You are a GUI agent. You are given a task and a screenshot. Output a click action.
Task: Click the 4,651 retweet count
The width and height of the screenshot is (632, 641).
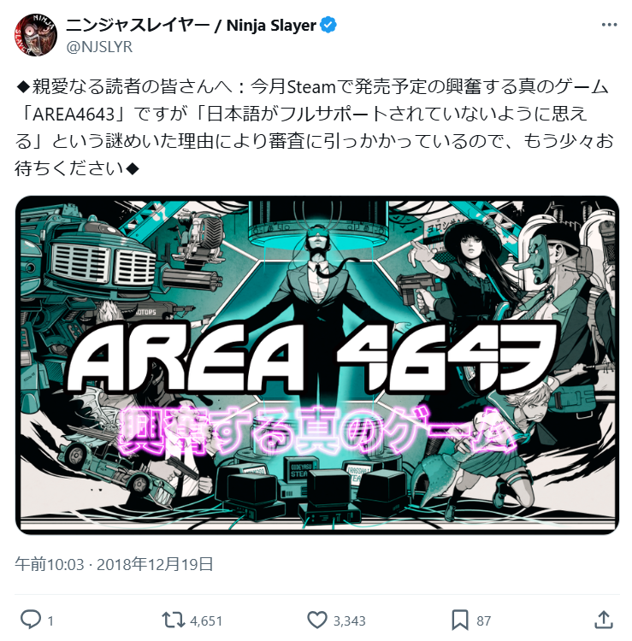pos(206,621)
